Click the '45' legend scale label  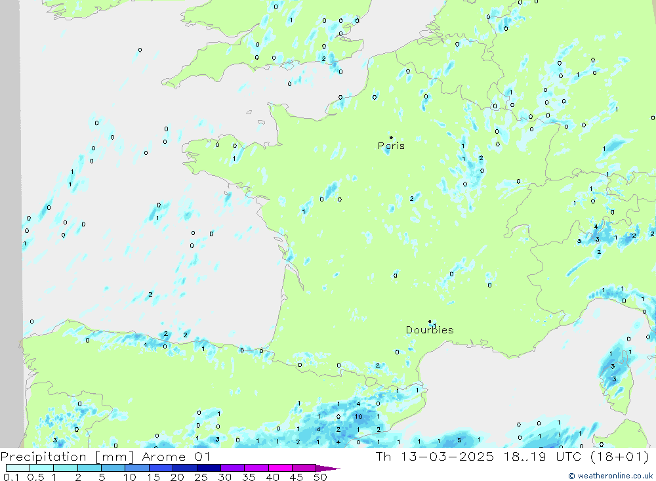coord(297,477)
